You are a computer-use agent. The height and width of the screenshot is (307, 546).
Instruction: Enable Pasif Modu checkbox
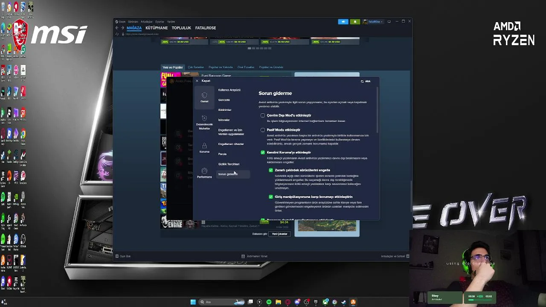(x=263, y=130)
